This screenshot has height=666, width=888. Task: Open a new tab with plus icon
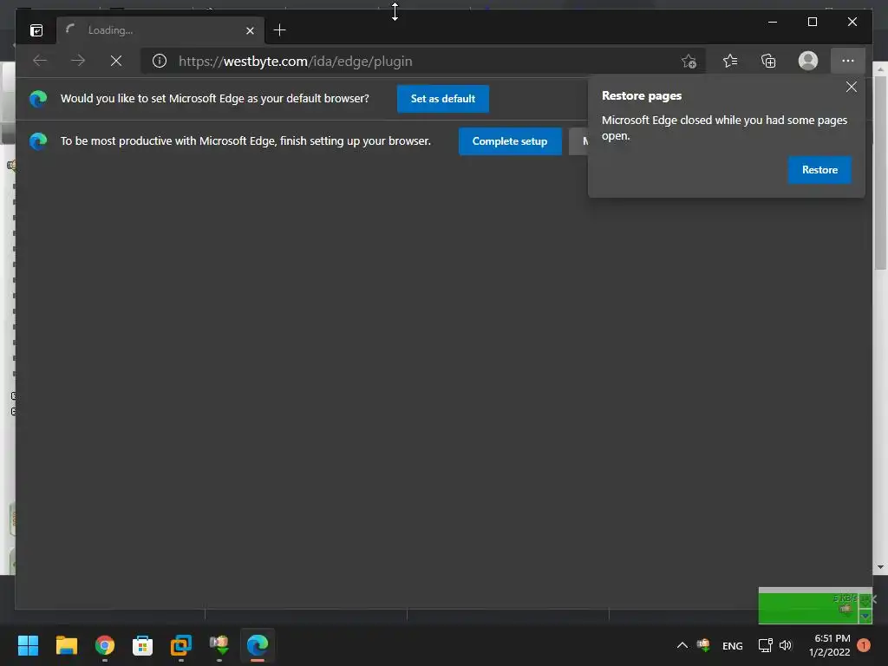point(279,30)
